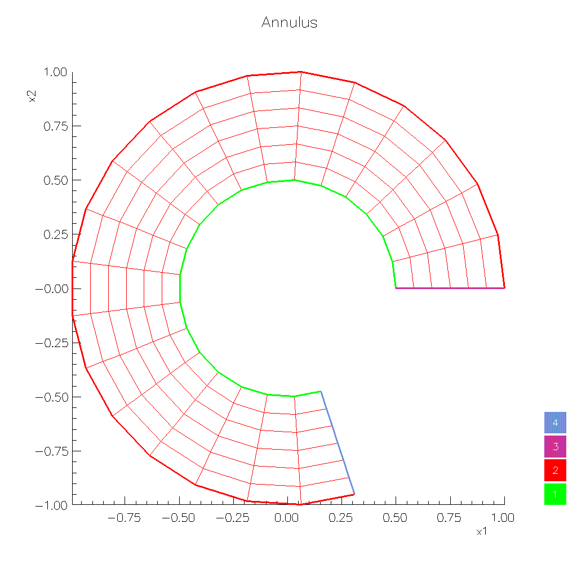Choose the green legend swatch labeled 1

pyautogui.click(x=555, y=494)
